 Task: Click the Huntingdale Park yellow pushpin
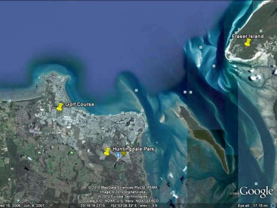point(107,151)
